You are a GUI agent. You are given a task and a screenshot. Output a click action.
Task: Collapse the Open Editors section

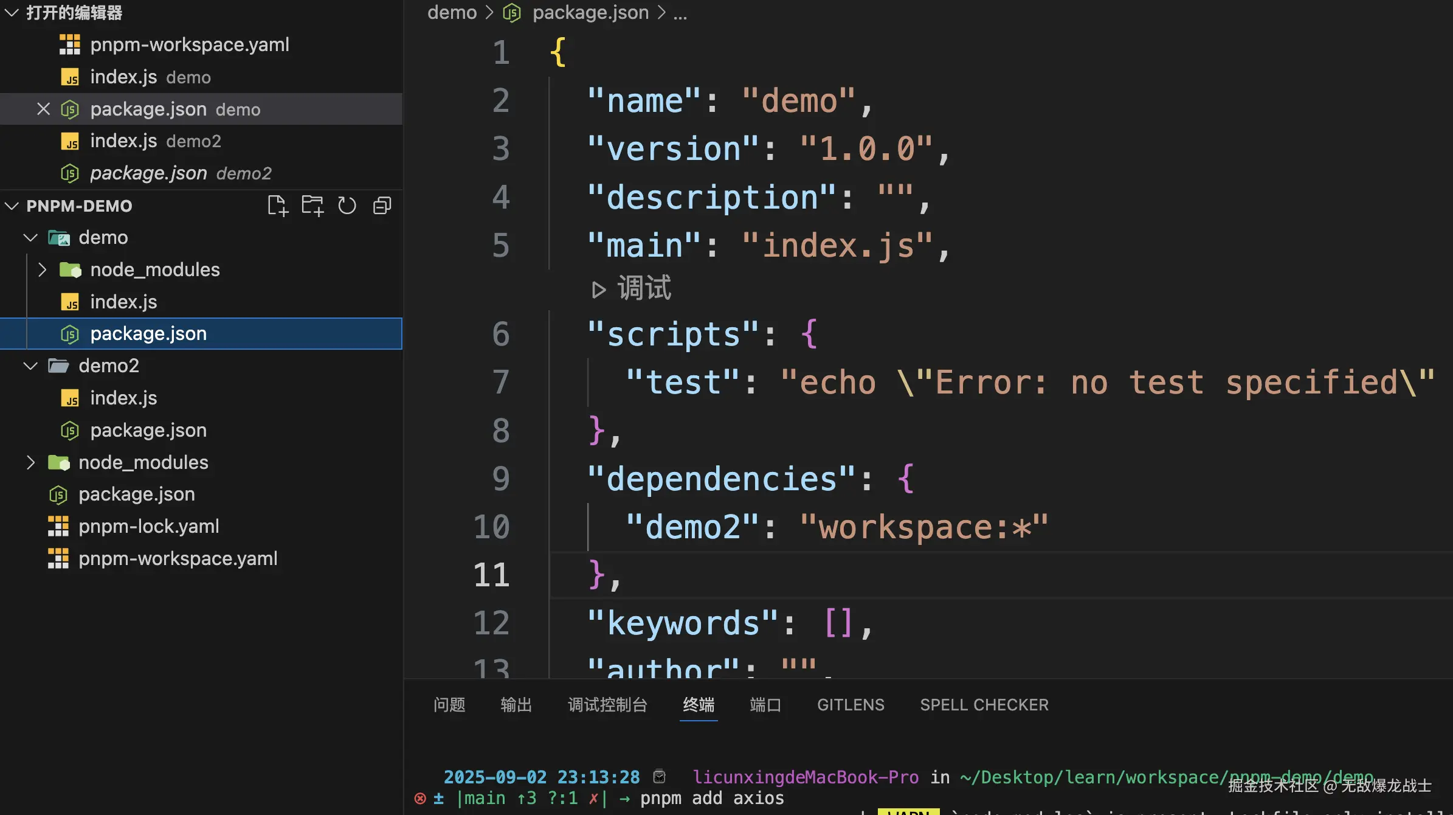click(12, 12)
